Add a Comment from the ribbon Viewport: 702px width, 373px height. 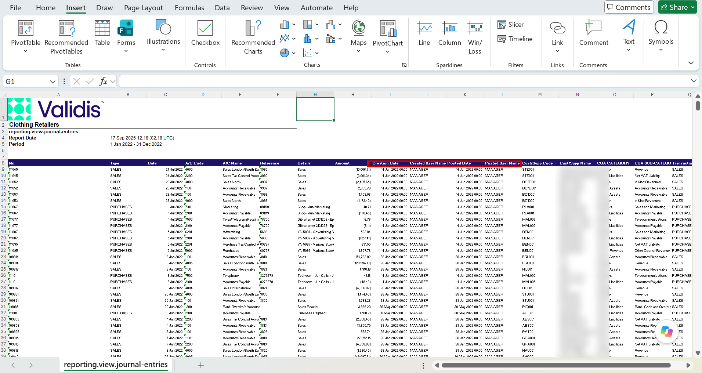point(594,33)
